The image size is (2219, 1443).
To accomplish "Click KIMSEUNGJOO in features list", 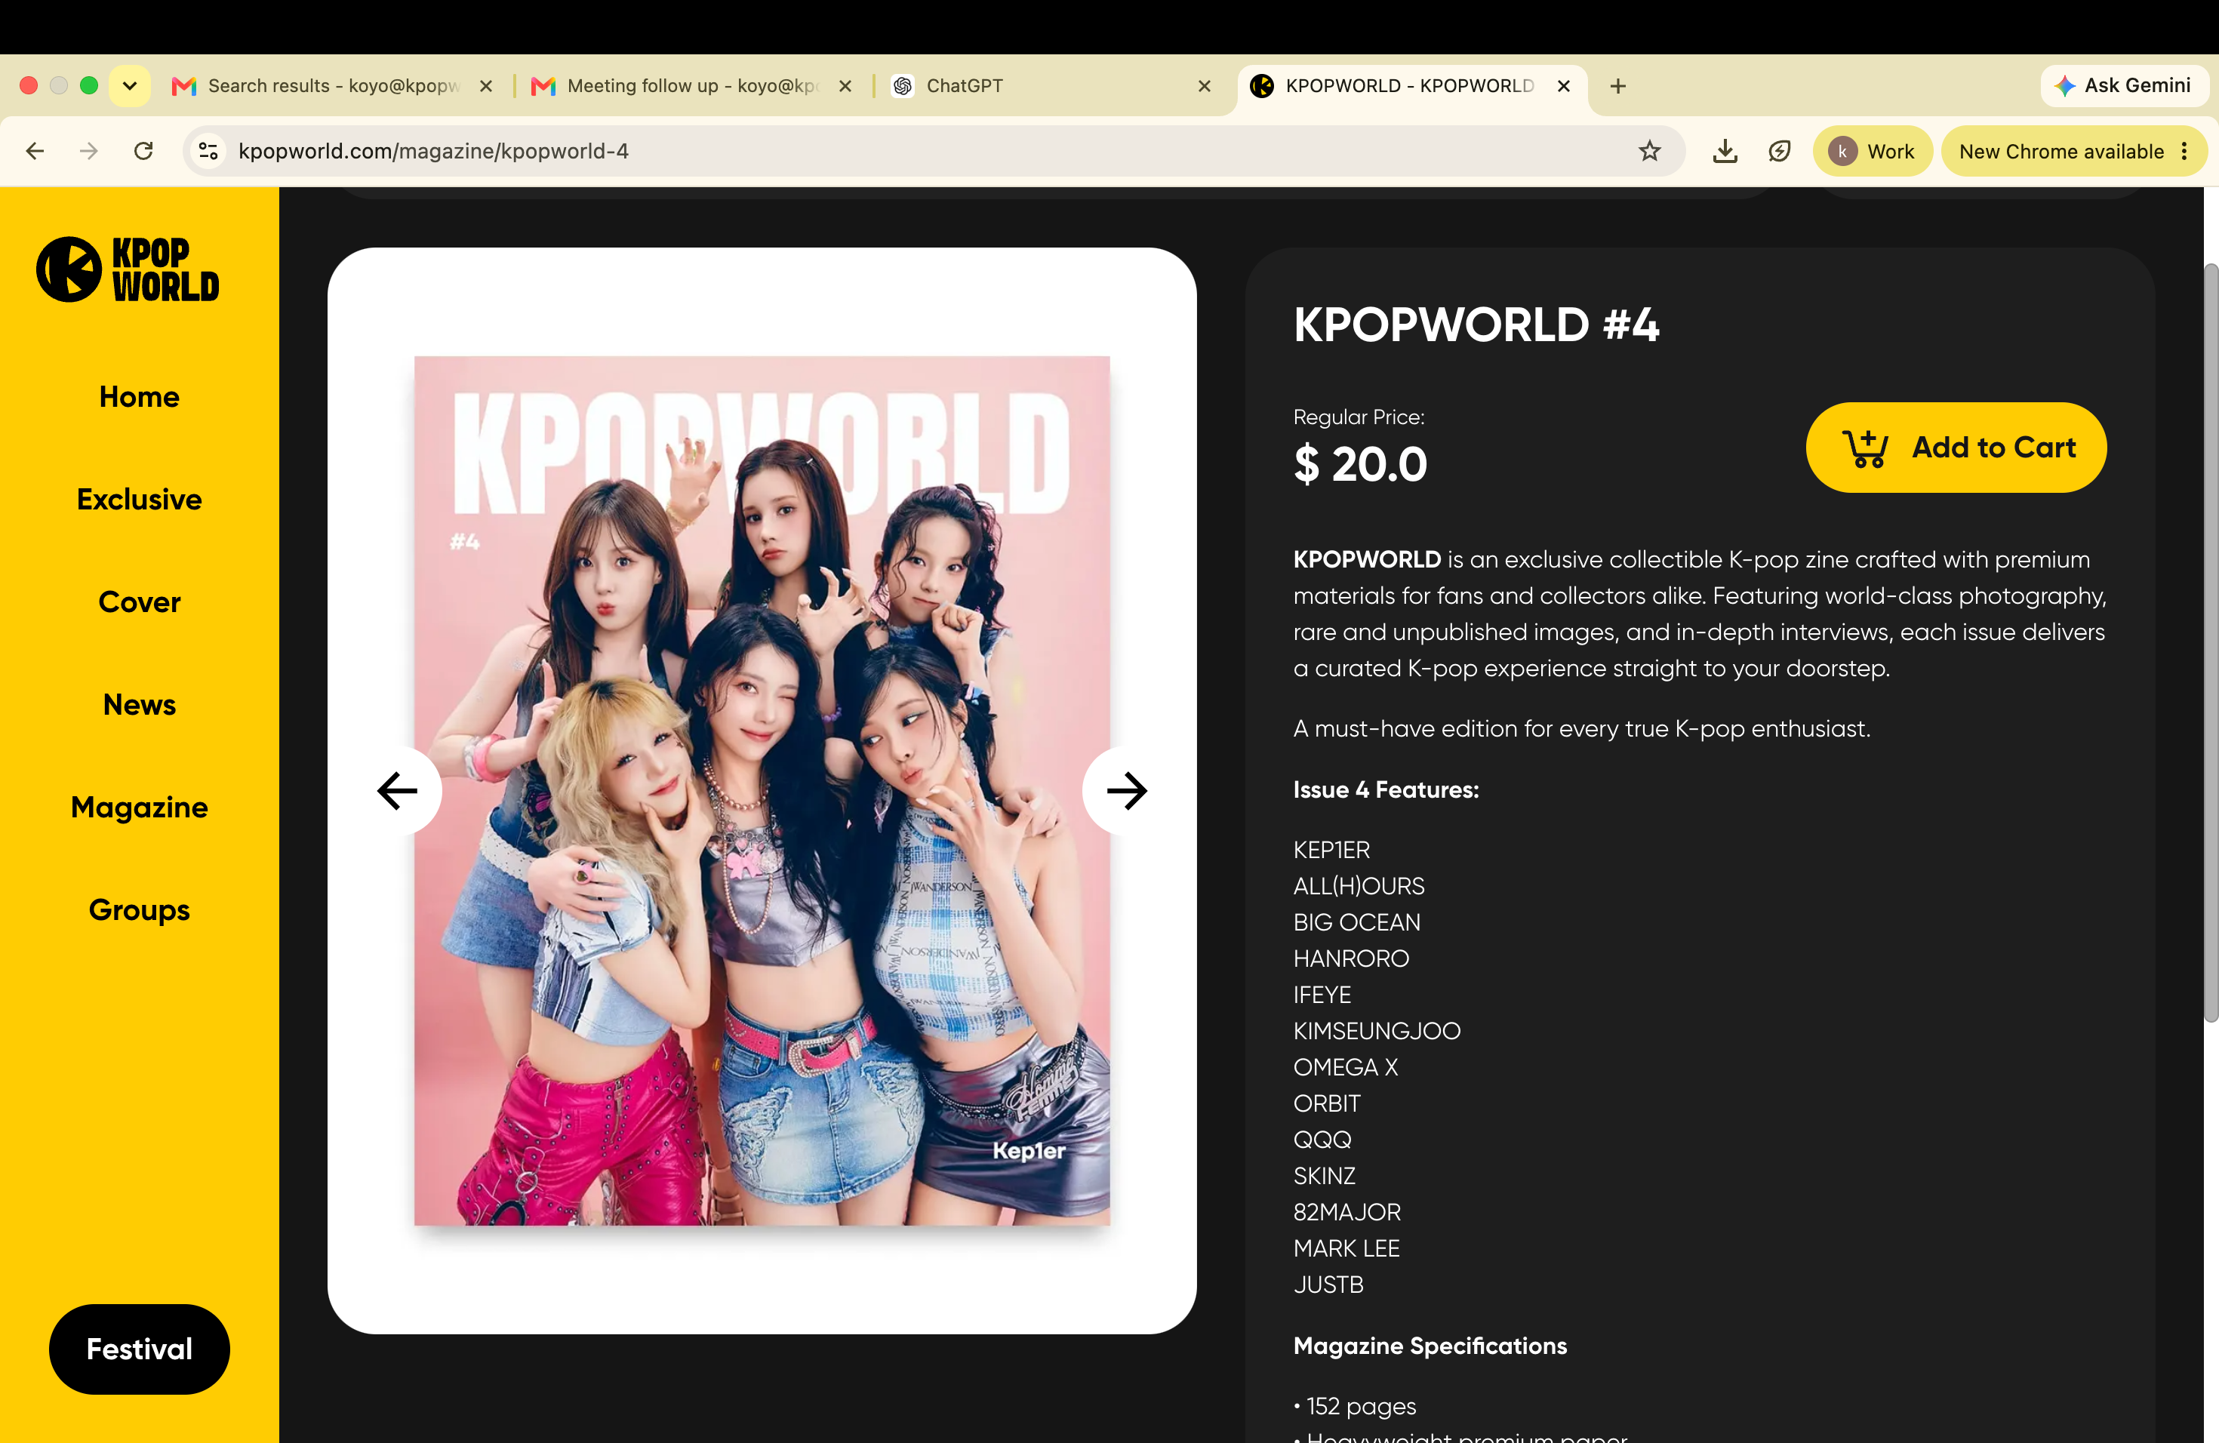I will pyautogui.click(x=1376, y=1031).
